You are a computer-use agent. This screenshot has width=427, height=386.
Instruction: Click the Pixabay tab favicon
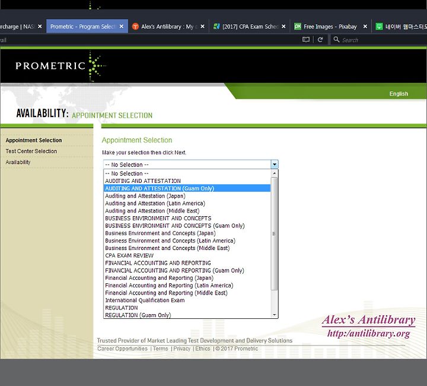pos(298,27)
